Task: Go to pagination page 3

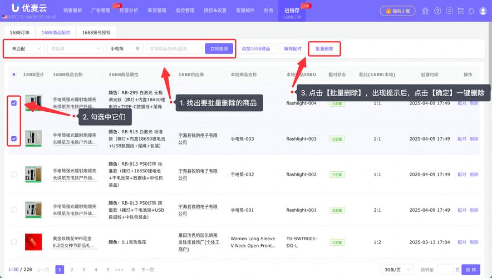Action: [84, 270]
